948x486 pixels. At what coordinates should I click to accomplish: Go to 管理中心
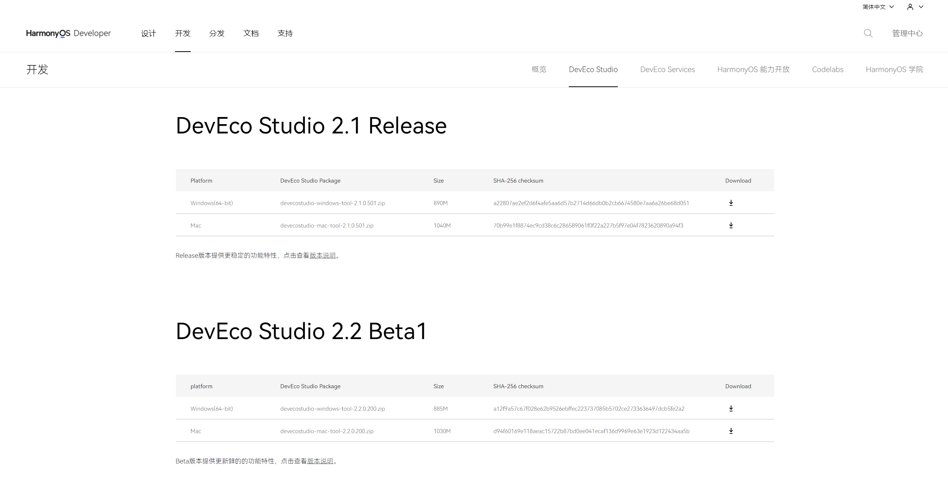907,33
